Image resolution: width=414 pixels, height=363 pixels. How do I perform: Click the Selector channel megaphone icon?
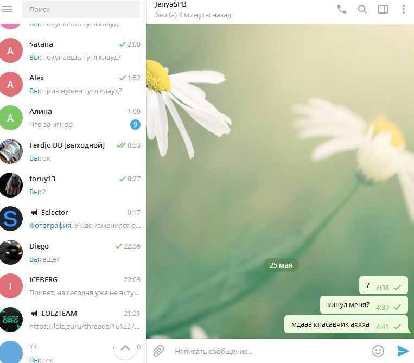(x=34, y=213)
